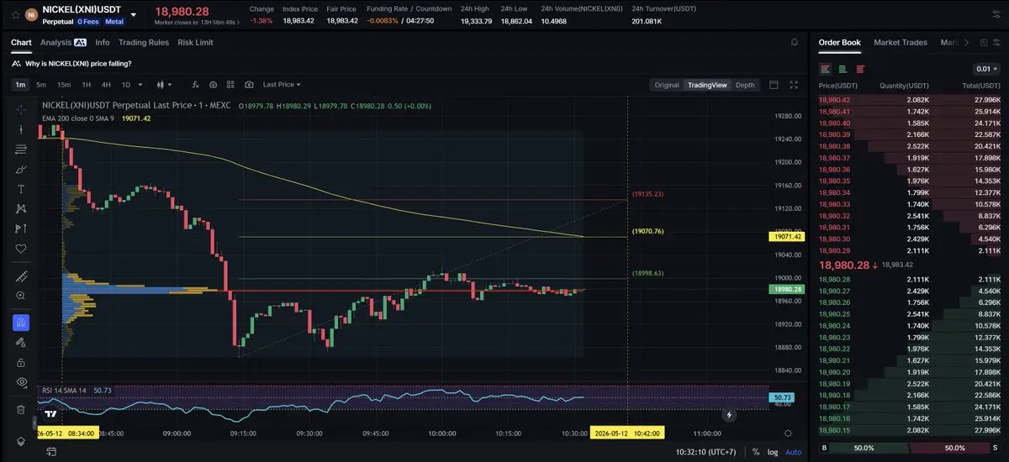Toggle stay in drawing mode pencil-lock
The width and height of the screenshot is (1009, 462).
click(21, 342)
